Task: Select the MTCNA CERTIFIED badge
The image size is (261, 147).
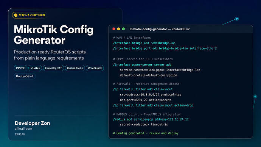Action: pos(30,15)
